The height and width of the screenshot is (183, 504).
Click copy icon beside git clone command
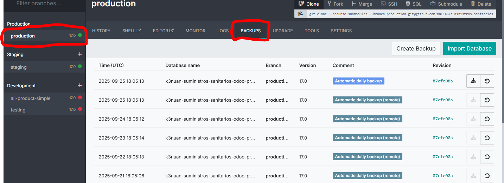[300, 14]
